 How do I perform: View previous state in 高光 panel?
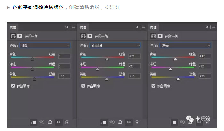click(182, 122)
